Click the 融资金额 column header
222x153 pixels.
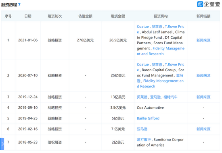118,16
